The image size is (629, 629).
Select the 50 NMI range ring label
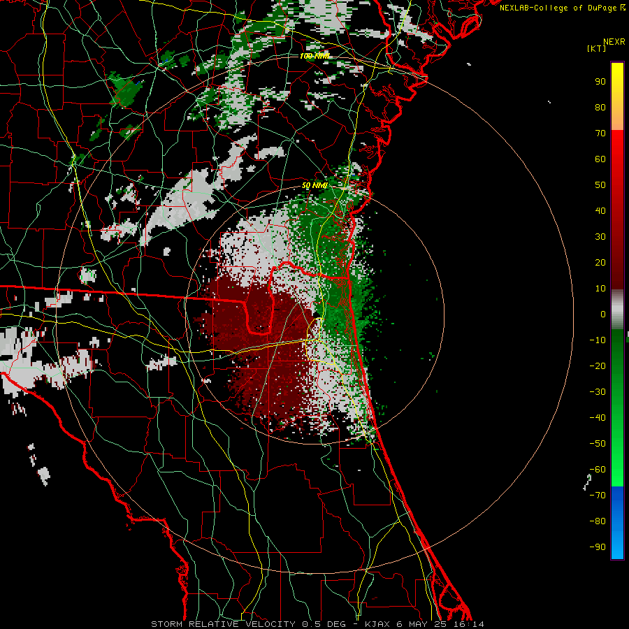[x=314, y=185]
